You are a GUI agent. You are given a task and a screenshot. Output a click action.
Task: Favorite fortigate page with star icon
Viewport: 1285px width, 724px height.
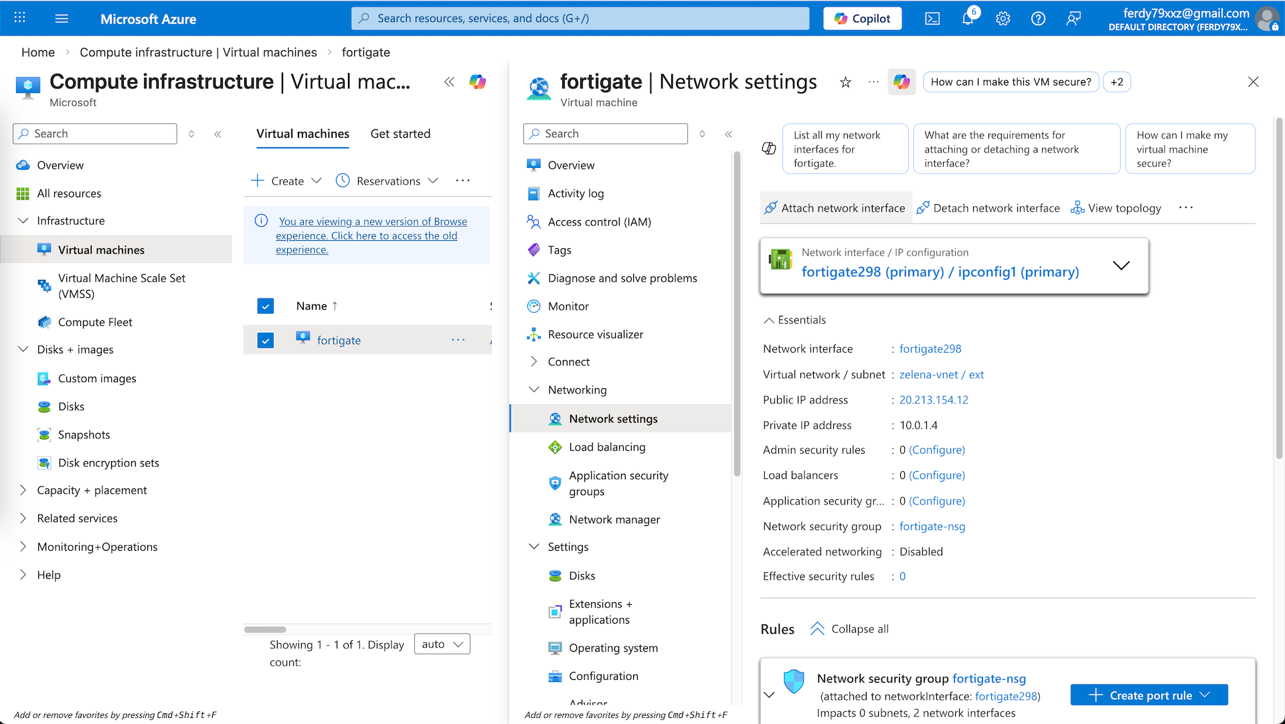(x=845, y=82)
